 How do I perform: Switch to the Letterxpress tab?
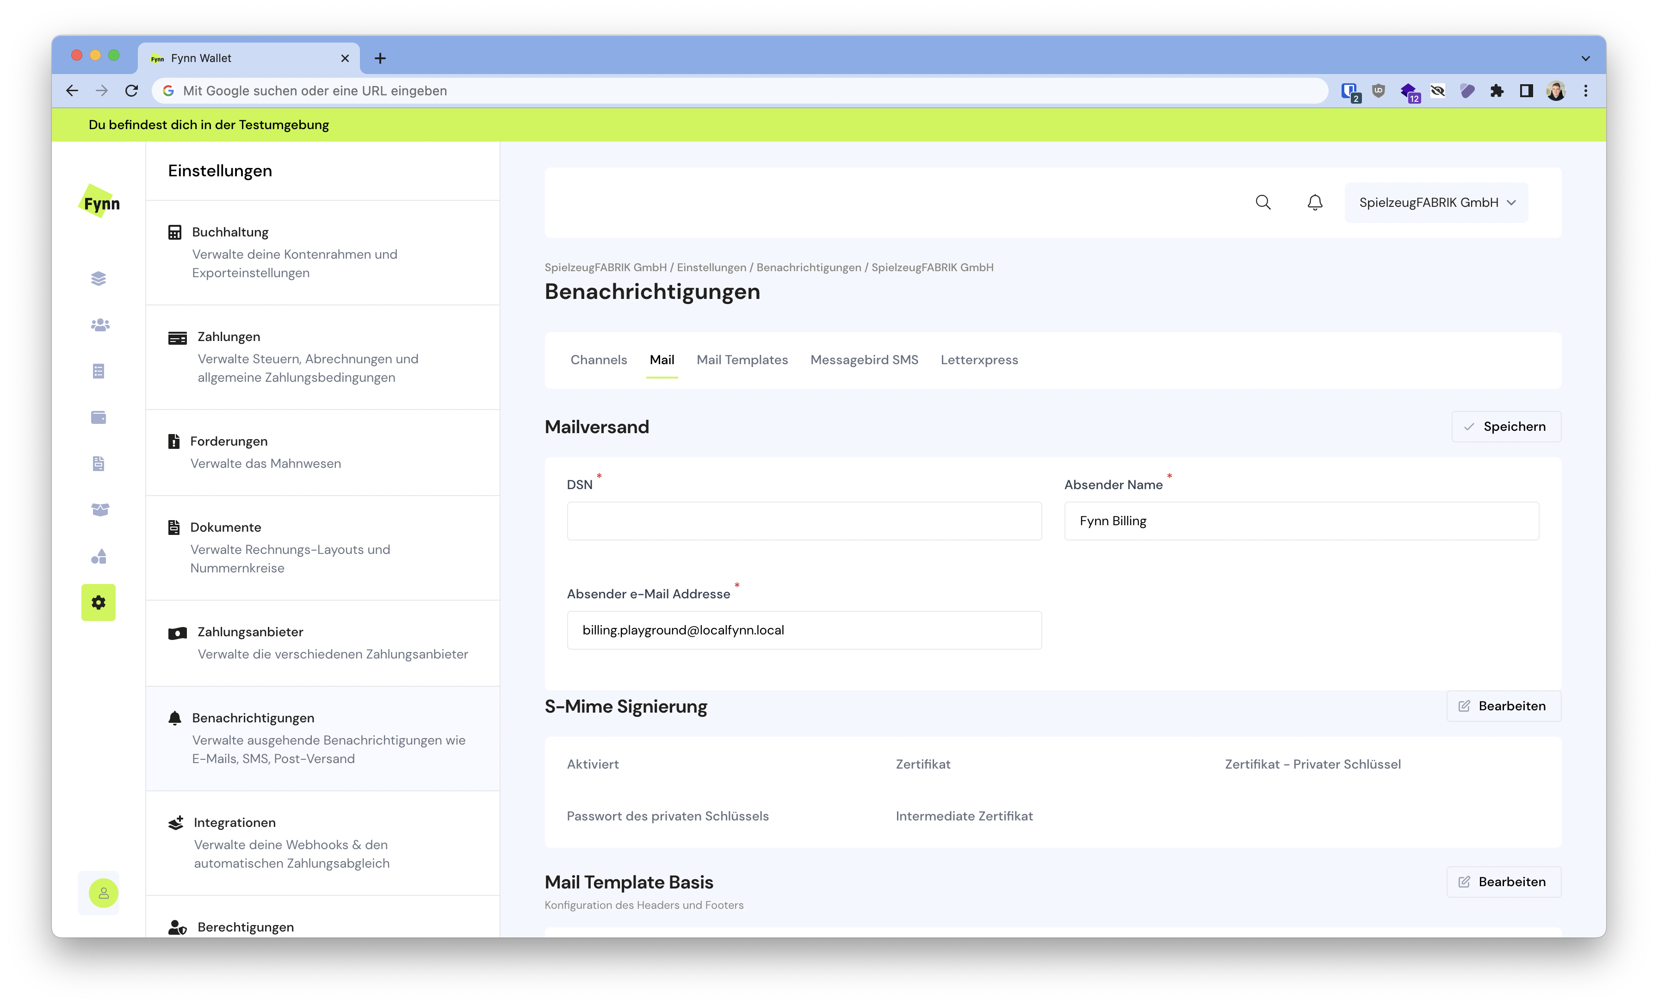tap(979, 360)
